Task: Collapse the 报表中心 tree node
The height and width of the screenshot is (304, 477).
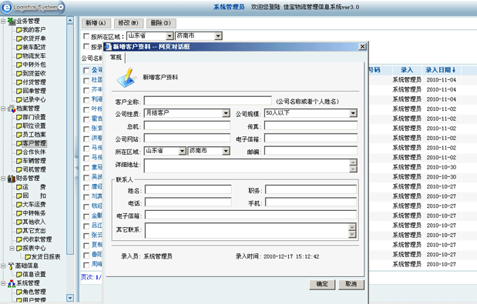Action: click(x=12, y=248)
